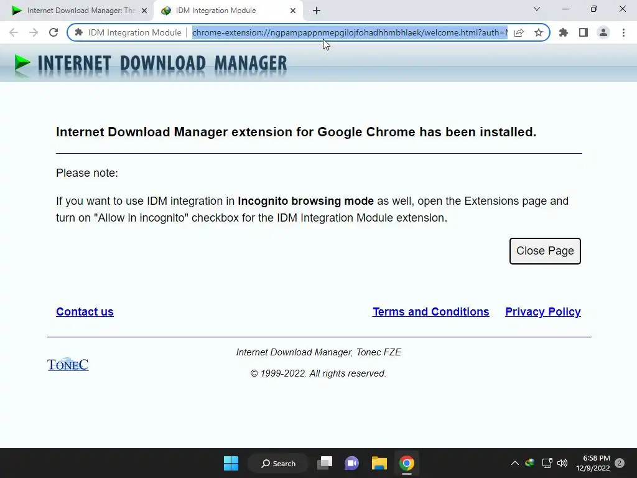Open the notifications badge showing 2
Screen dimensions: 637x478
pyautogui.click(x=620, y=463)
